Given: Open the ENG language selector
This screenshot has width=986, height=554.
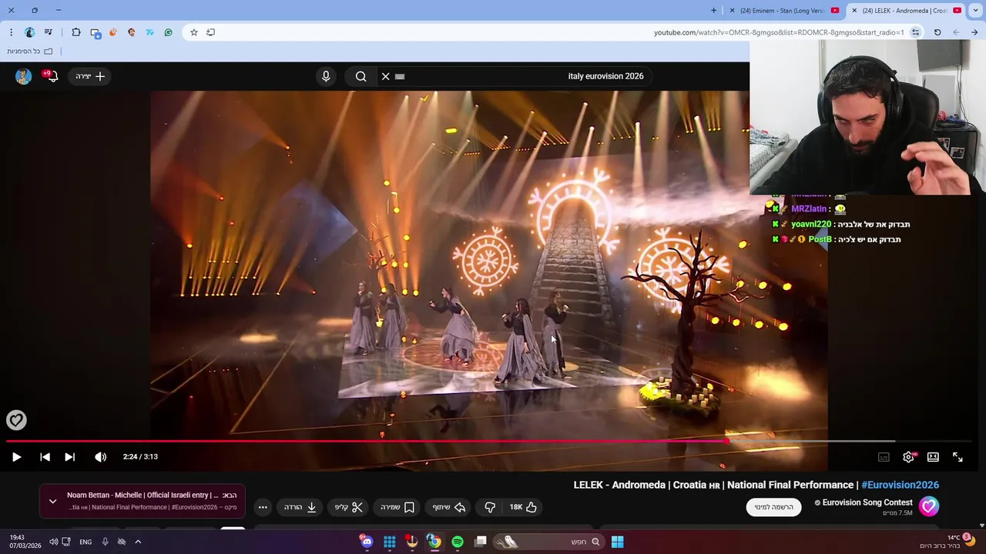Looking at the screenshot, I should pyautogui.click(x=86, y=542).
